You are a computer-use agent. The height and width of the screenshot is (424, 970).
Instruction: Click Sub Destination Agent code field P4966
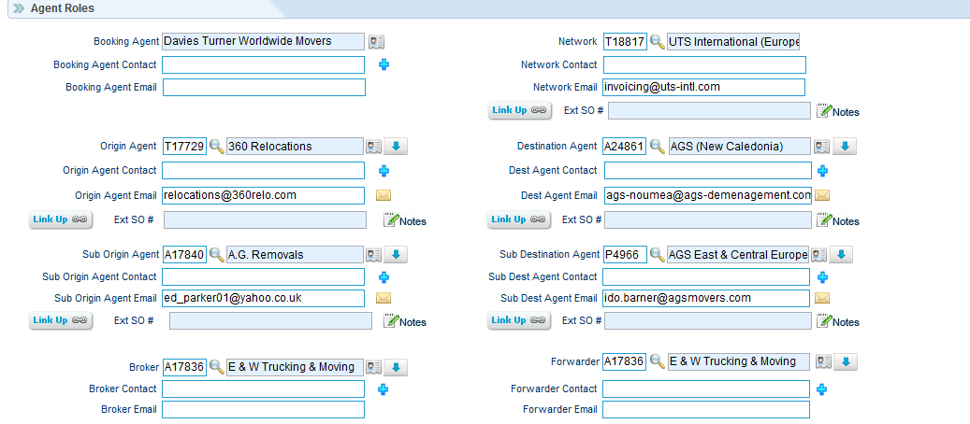(626, 254)
